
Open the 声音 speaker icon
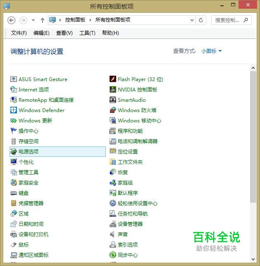click(112, 234)
